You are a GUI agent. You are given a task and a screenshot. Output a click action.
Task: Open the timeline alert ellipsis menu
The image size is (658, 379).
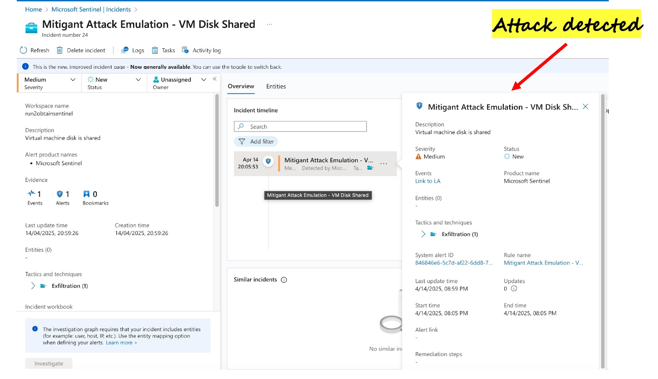384,163
